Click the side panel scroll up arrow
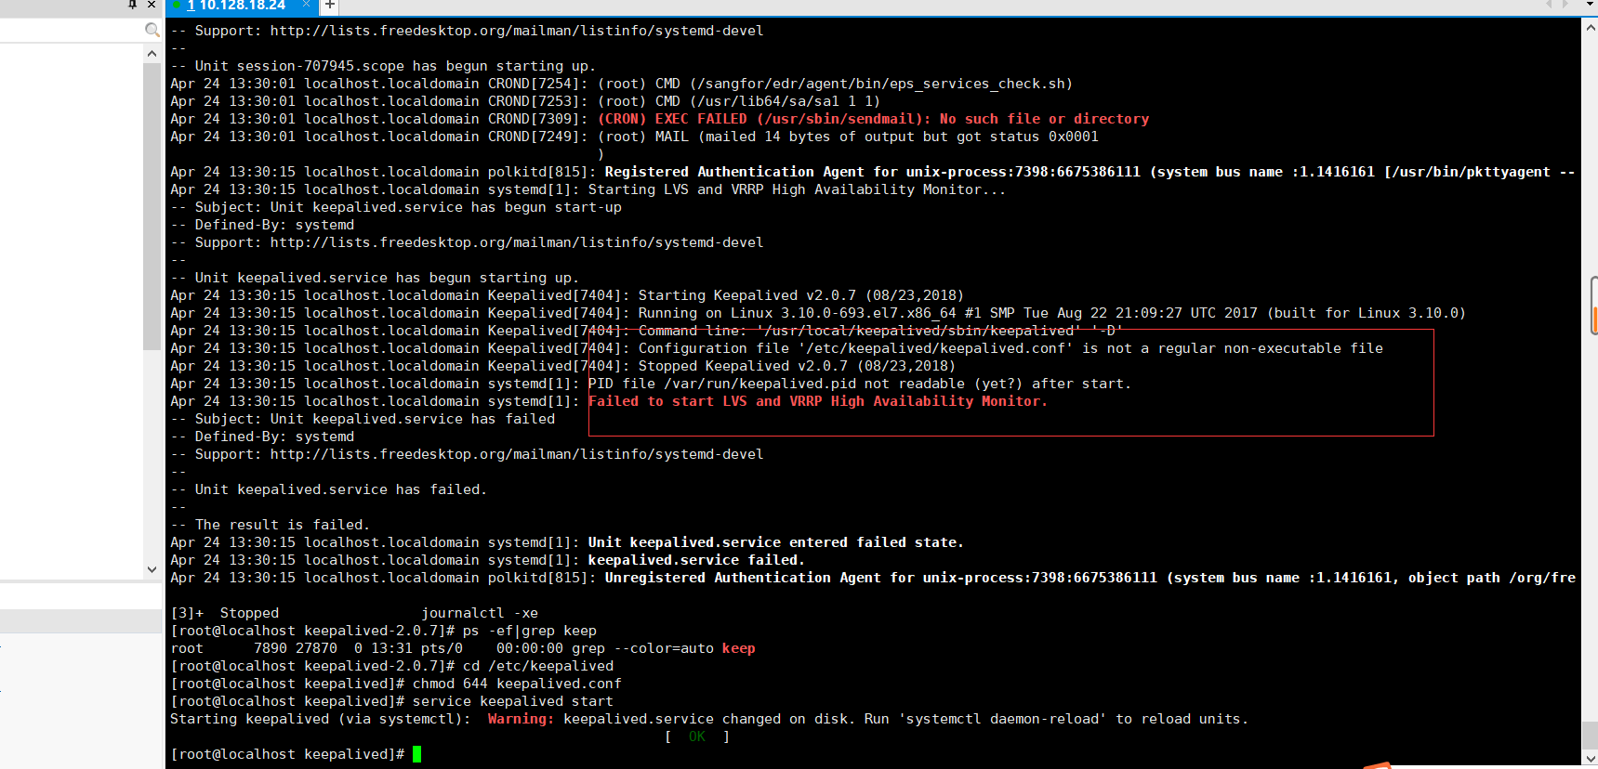Screen dimensions: 1598x769 152,54
